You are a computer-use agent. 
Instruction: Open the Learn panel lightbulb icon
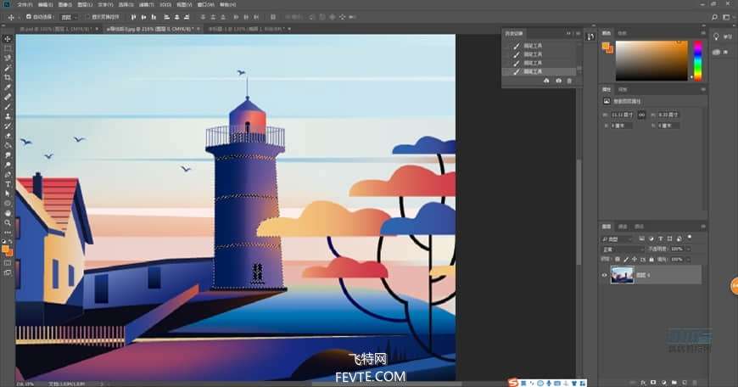(717, 36)
